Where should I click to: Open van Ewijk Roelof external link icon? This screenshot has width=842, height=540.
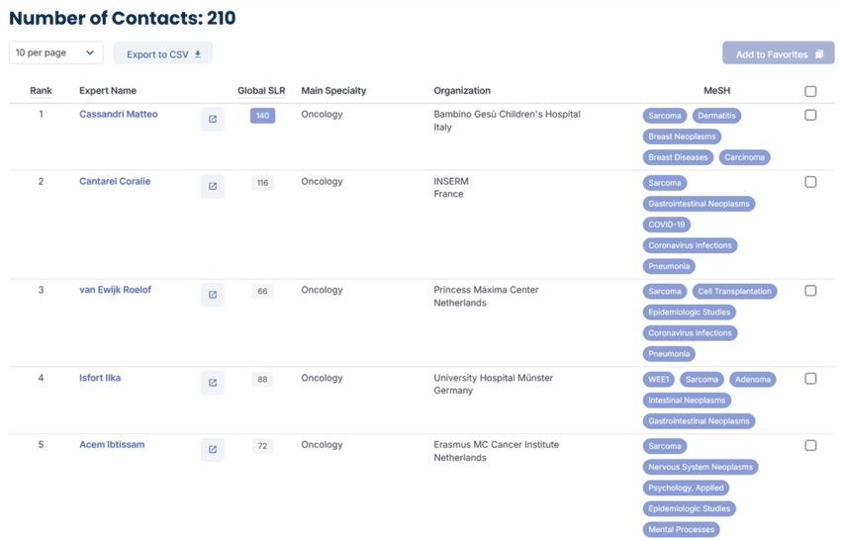212,295
